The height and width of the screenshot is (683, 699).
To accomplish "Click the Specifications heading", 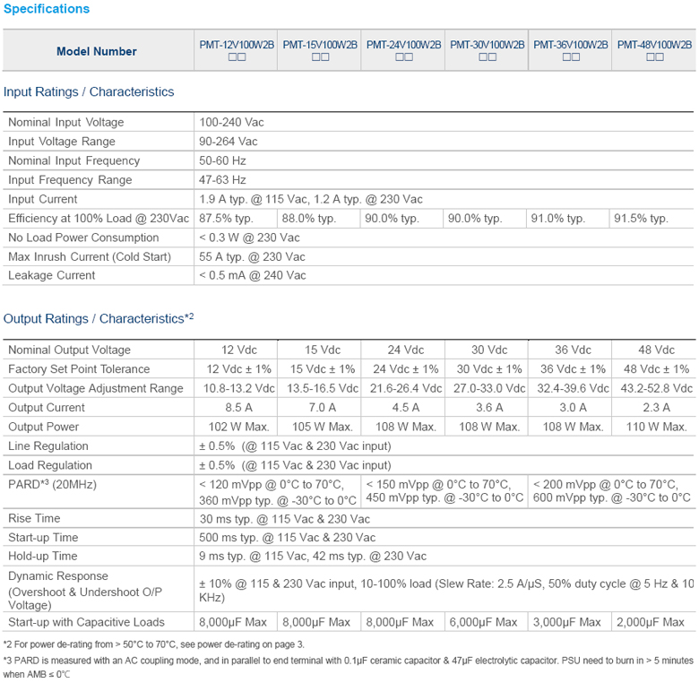I will pyautogui.click(x=47, y=9).
